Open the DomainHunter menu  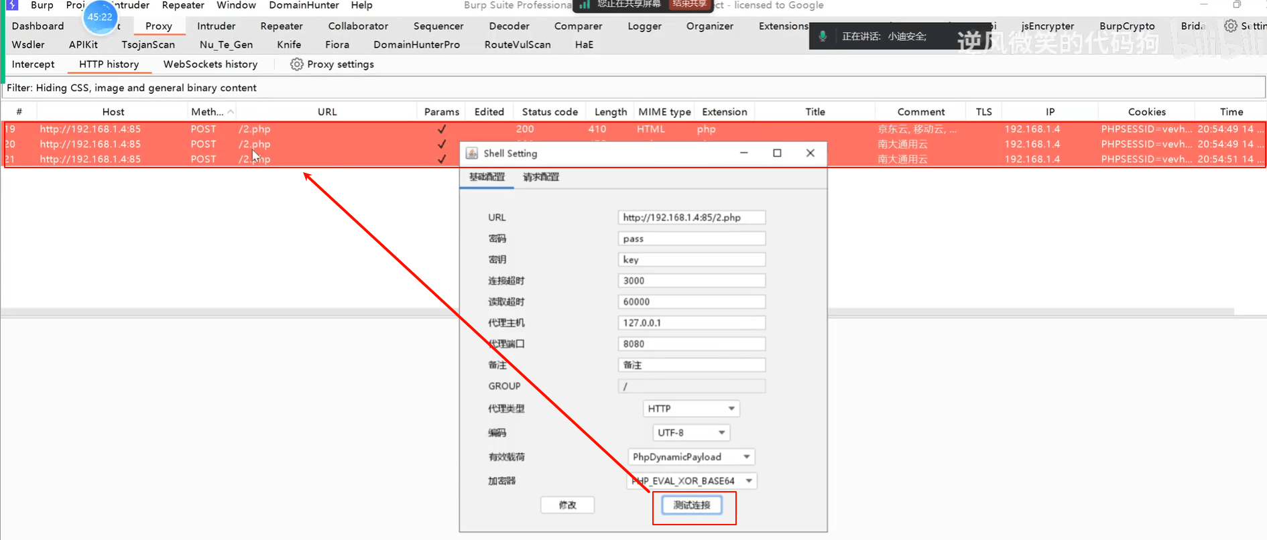click(304, 5)
